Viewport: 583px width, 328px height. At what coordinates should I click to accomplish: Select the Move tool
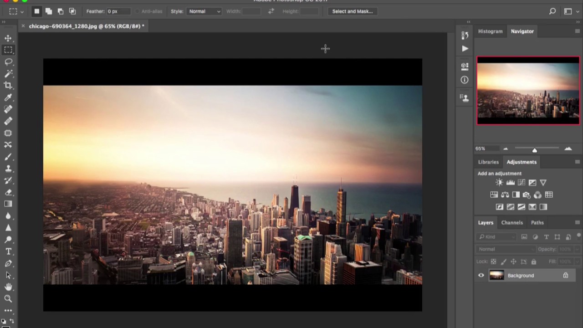pos(8,38)
